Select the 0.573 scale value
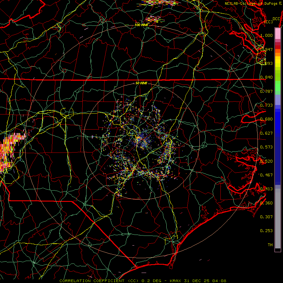 point(266,147)
